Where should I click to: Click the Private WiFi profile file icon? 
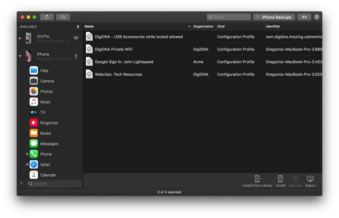(89, 49)
